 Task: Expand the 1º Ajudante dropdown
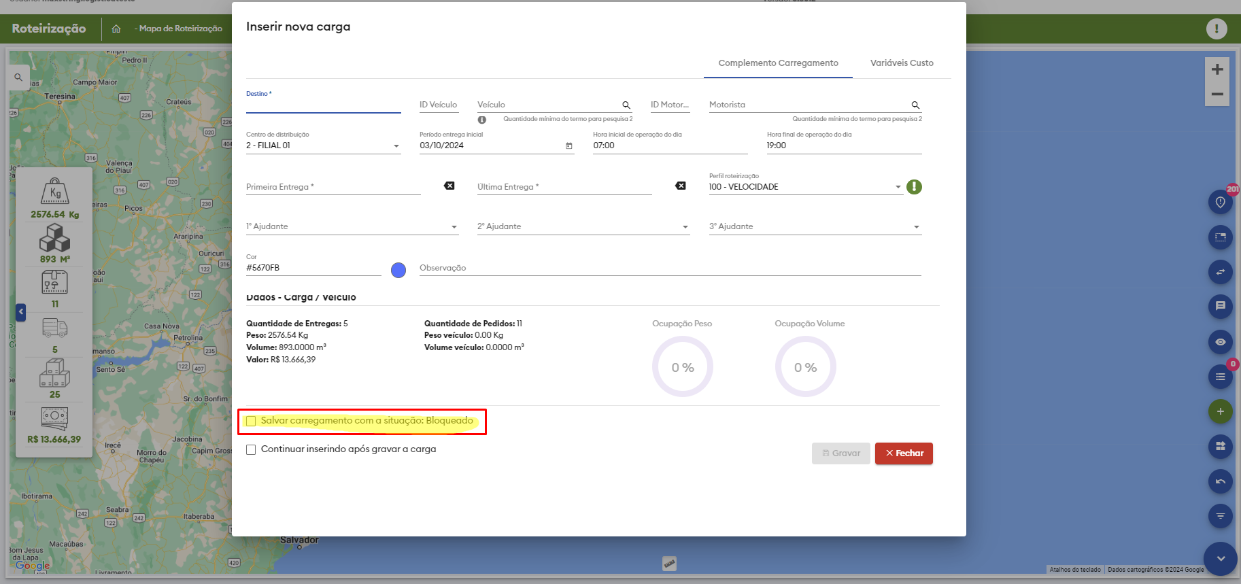[x=454, y=227]
